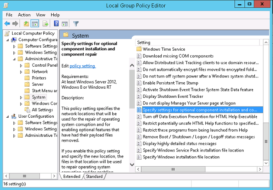
Task: Open the View menu
Action: pyautogui.click(x=41, y=15)
